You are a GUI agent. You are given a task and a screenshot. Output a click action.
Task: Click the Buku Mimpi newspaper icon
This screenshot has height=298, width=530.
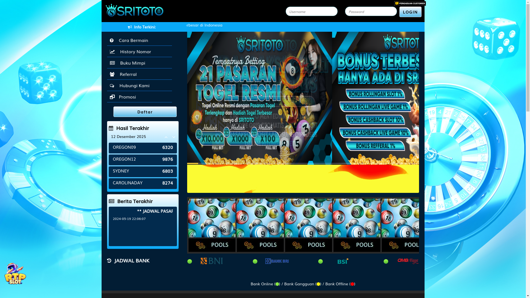tap(112, 63)
